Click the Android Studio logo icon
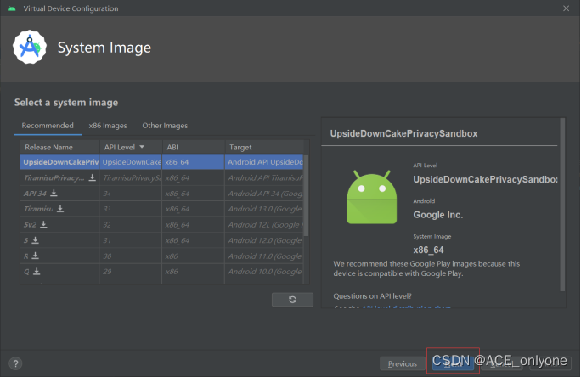The height and width of the screenshot is (377, 581). 30,47
